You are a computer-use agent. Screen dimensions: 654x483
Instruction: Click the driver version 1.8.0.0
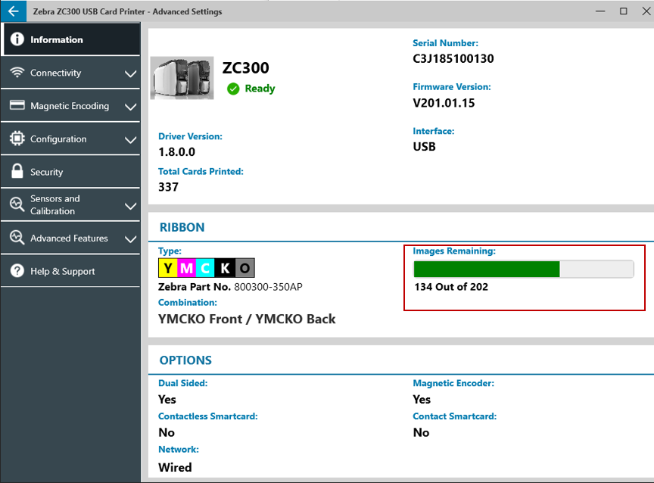click(176, 152)
